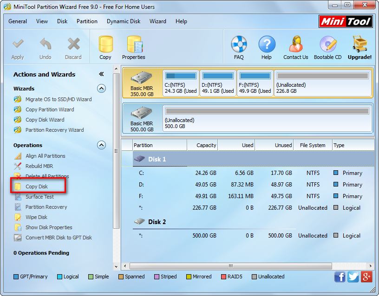The image size is (379, 296).
Task: Select the D:(NTFS) partition block
Action: coord(218,83)
